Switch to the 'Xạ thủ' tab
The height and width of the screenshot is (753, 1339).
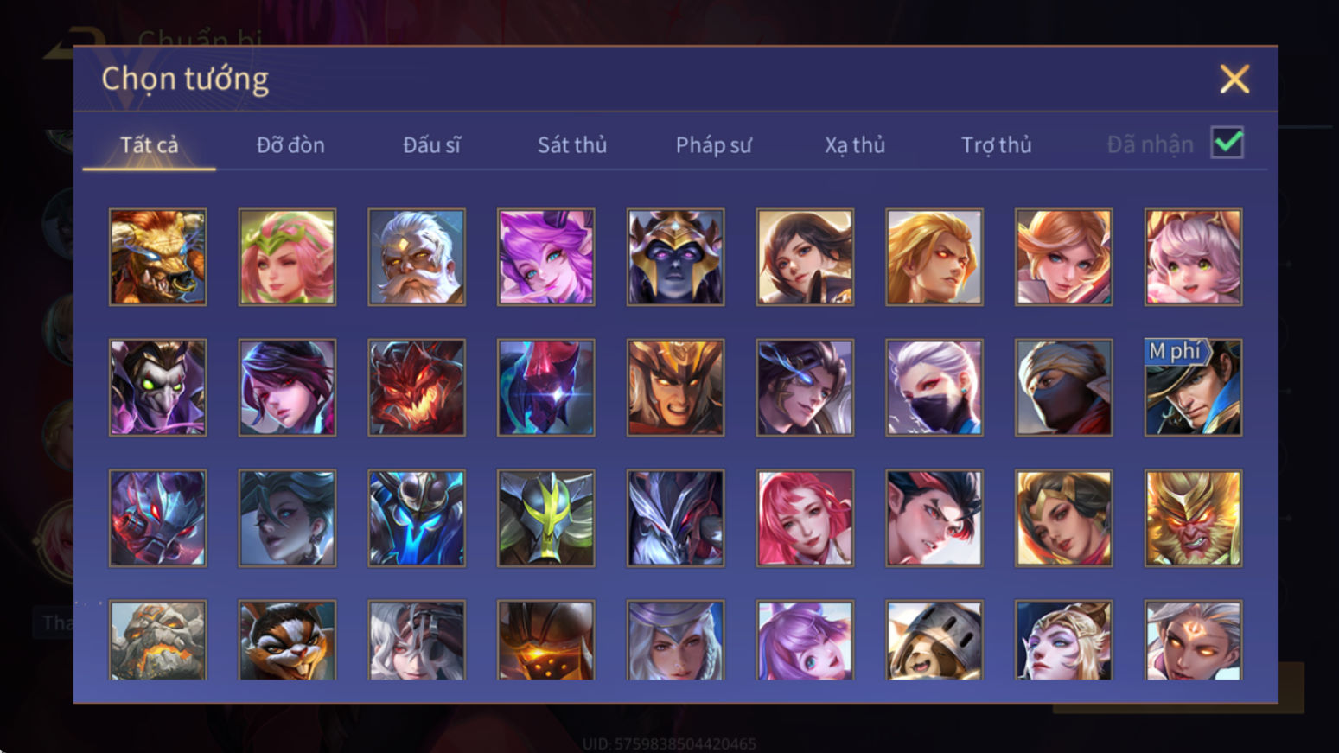click(x=854, y=144)
